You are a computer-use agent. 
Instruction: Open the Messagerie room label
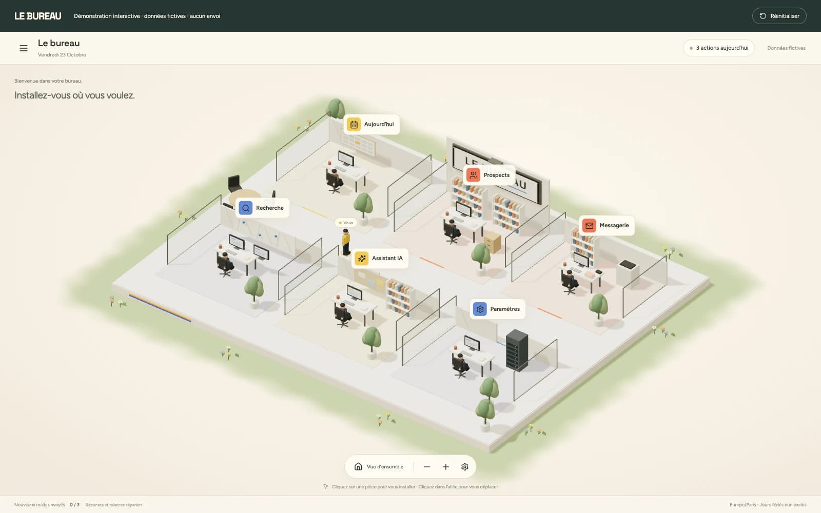[x=607, y=225]
